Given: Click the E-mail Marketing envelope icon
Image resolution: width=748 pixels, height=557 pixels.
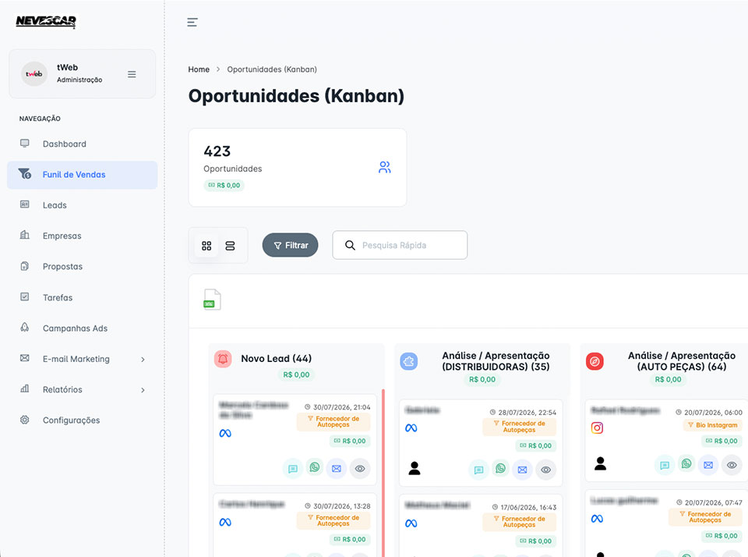Looking at the screenshot, I should pos(25,358).
